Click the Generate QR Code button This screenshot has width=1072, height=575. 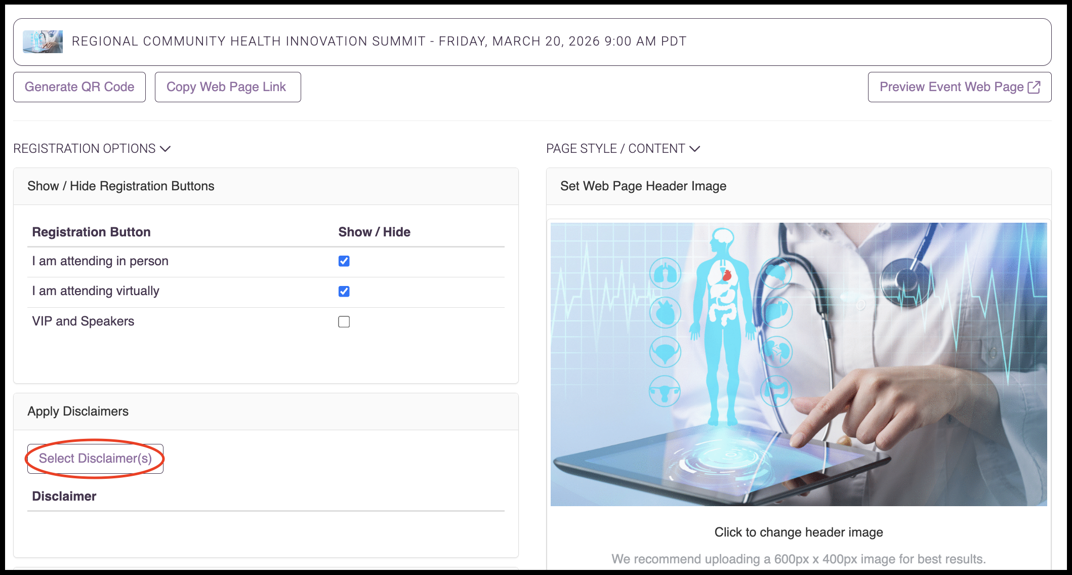[79, 87]
